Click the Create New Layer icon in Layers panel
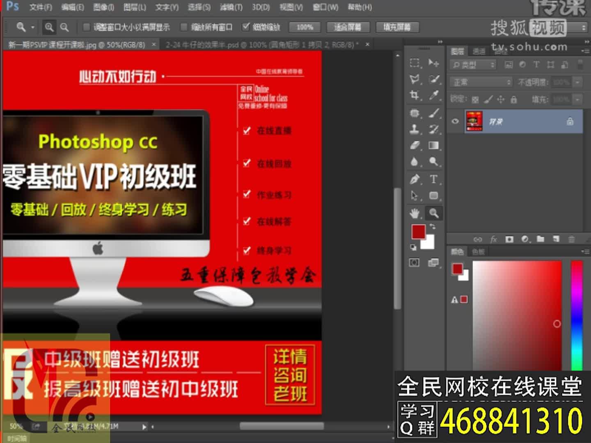 coord(557,239)
